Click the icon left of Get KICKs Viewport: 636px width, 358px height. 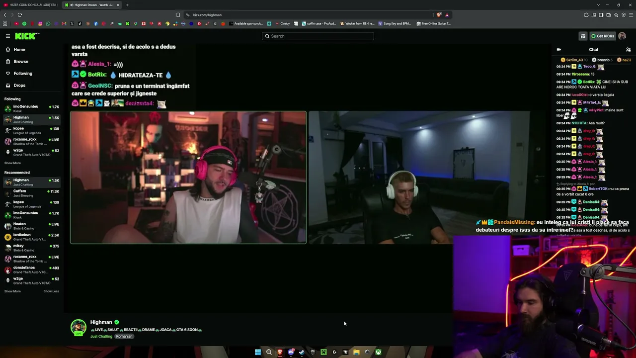pyautogui.click(x=583, y=36)
